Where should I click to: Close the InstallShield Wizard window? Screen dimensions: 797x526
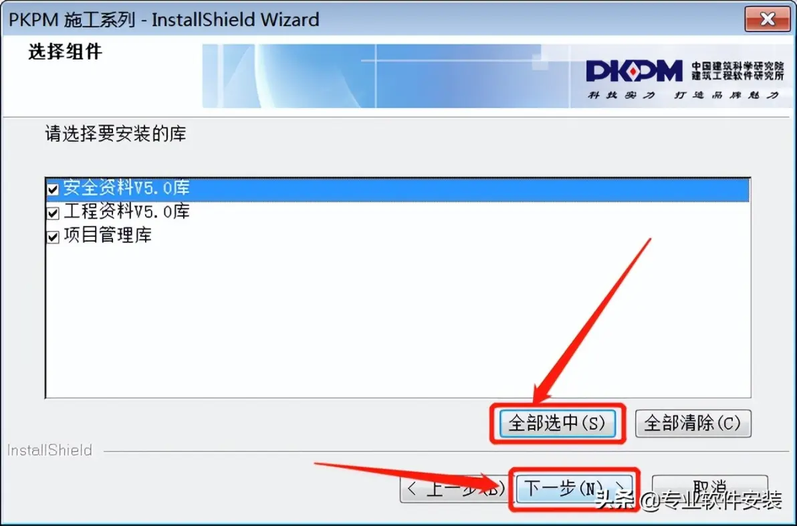point(768,19)
